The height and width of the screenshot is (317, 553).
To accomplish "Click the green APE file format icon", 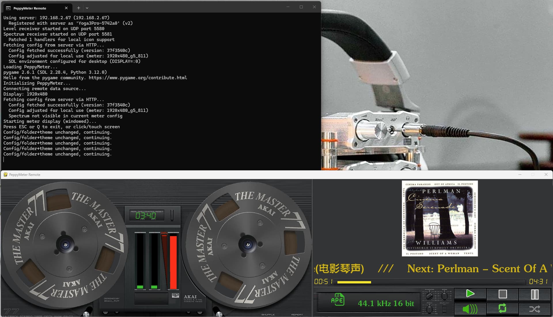I will [338, 300].
